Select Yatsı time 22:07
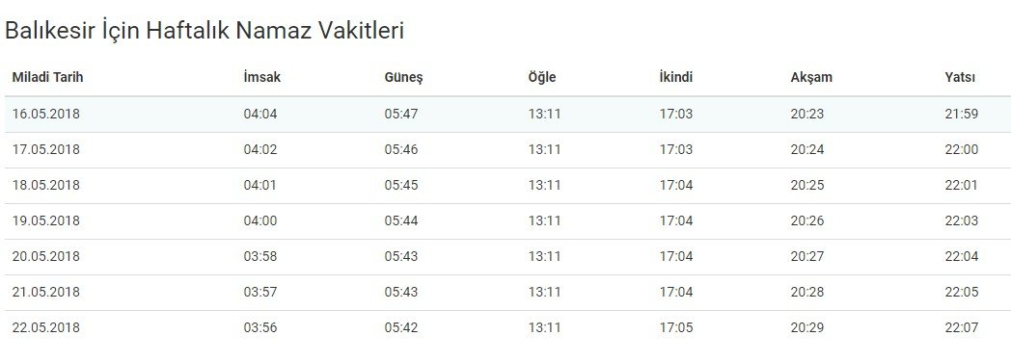Image resolution: width=1011 pixels, height=362 pixels. pos(962,328)
